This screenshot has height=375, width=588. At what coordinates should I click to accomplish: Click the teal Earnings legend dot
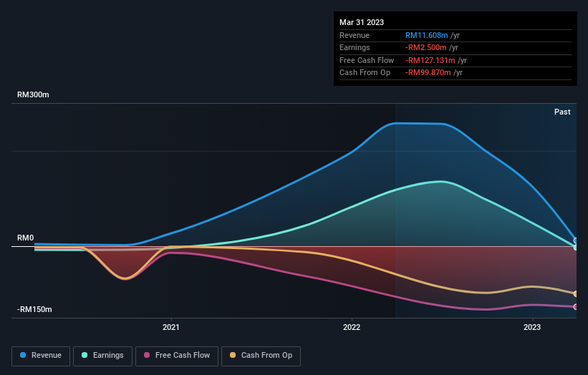85,355
